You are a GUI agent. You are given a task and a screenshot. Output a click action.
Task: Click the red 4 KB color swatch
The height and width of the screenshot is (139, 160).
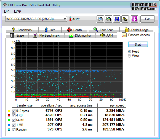pyautogui.click(x=9, y=115)
